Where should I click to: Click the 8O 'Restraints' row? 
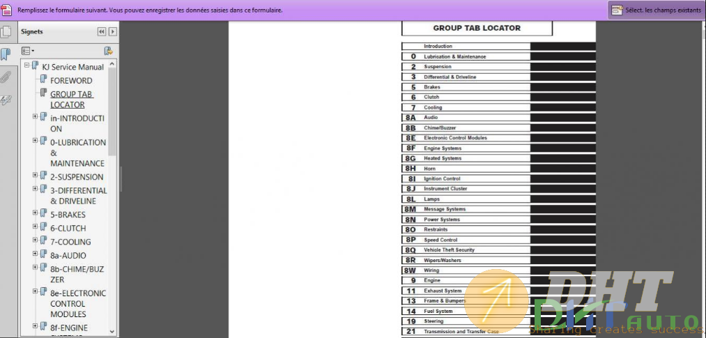(466, 229)
